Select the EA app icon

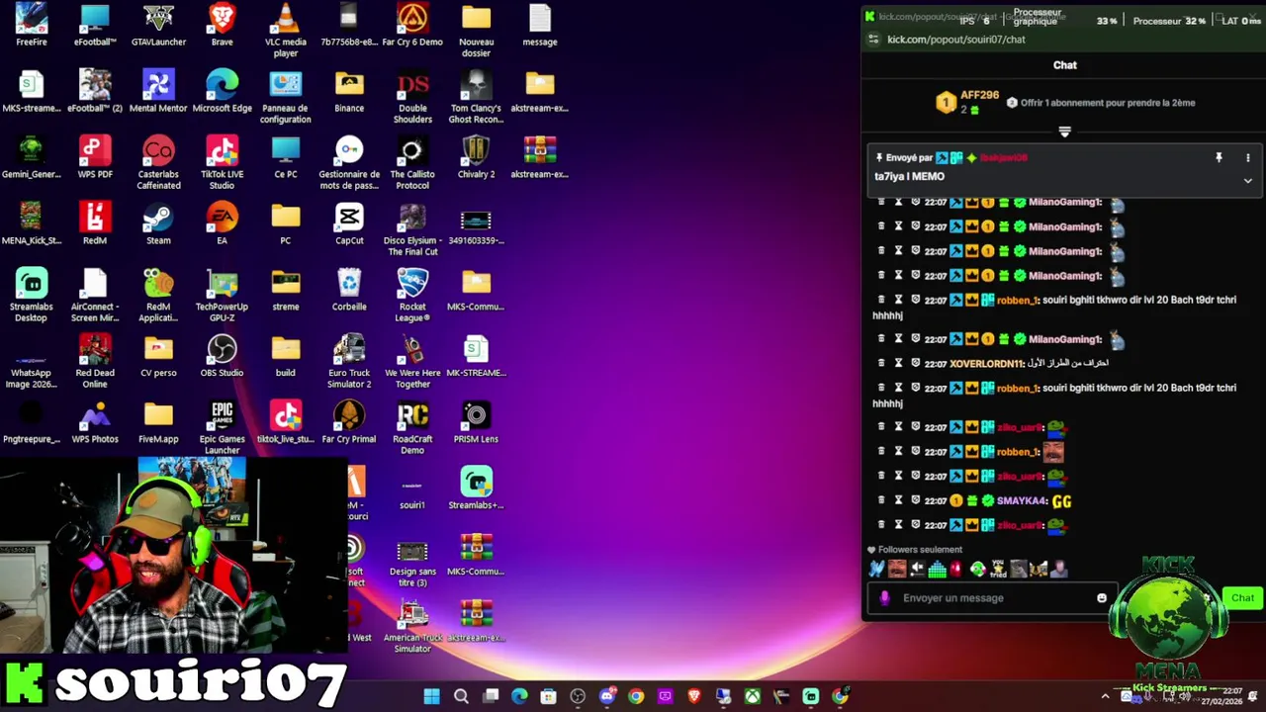[x=222, y=224]
